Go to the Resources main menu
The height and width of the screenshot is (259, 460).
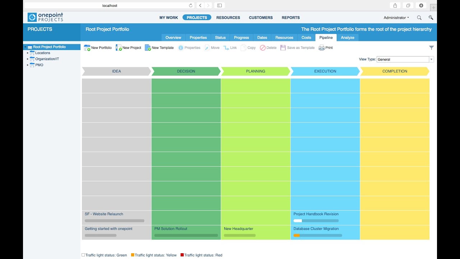pos(228,18)
